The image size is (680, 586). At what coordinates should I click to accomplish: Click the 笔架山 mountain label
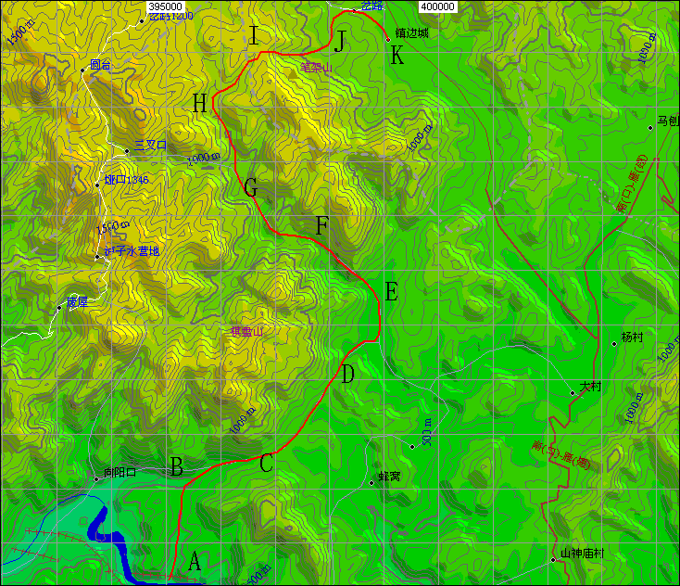click(316, 66)
